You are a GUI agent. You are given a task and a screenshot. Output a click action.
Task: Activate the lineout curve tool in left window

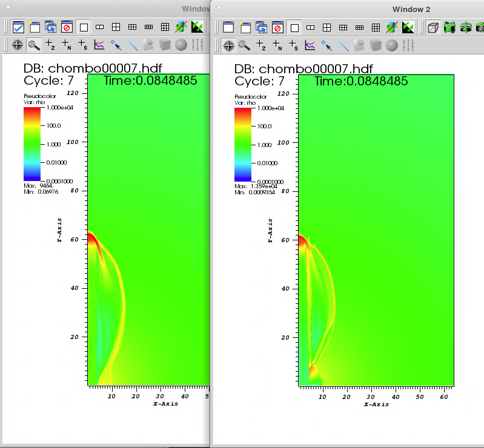[99, 45]
